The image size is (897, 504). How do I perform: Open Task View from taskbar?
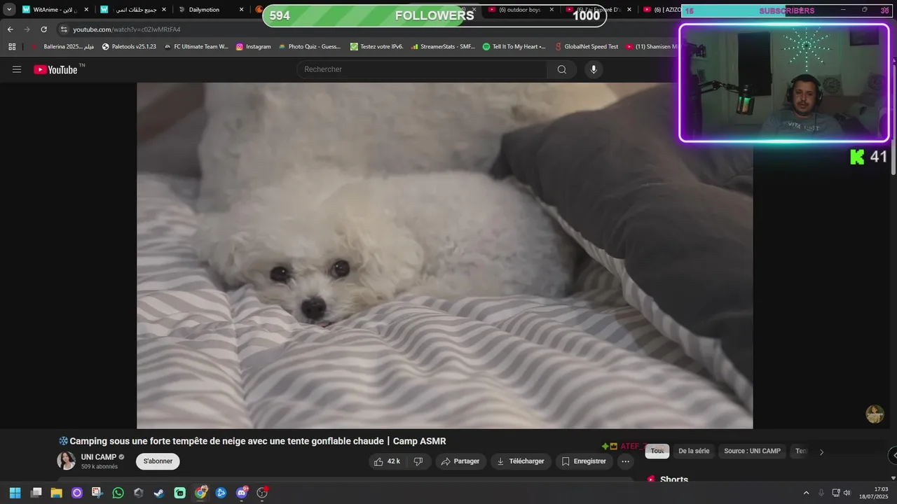click(x=36, y=493)
